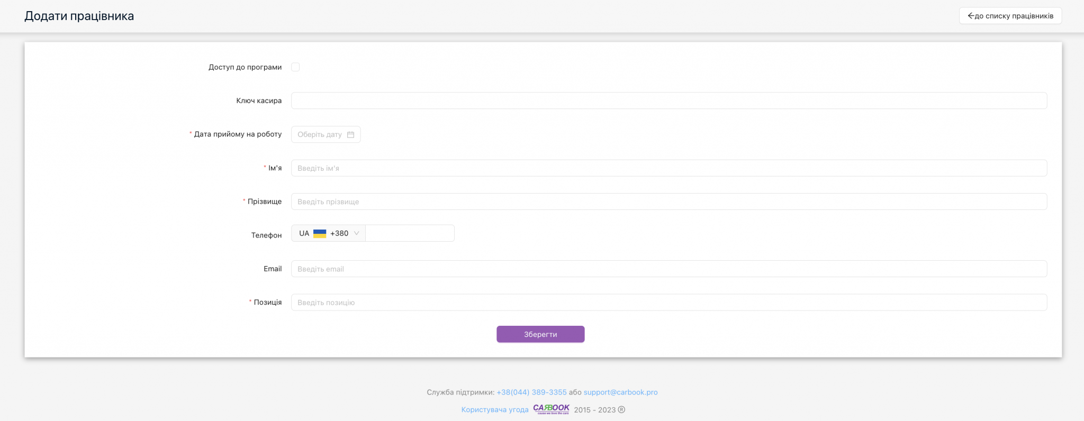Click into the 'Введіть ім'я' name field
Screen dimensions: 1084x421
669,168
